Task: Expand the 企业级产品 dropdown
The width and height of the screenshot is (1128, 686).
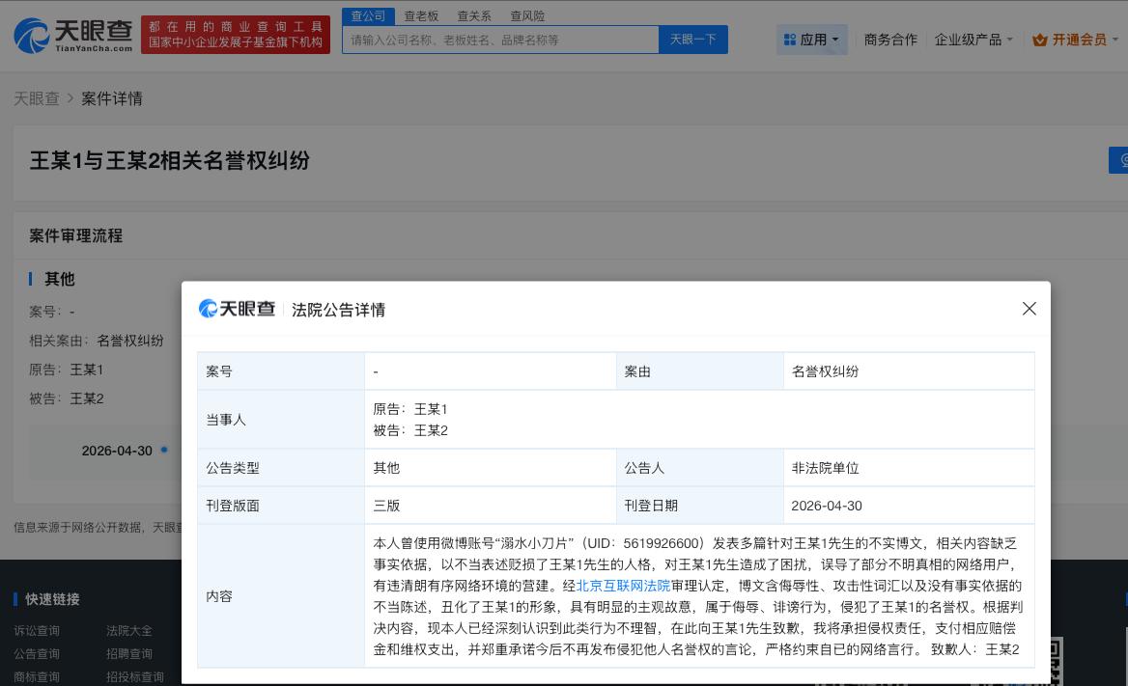Action: (x=973, y=40)
